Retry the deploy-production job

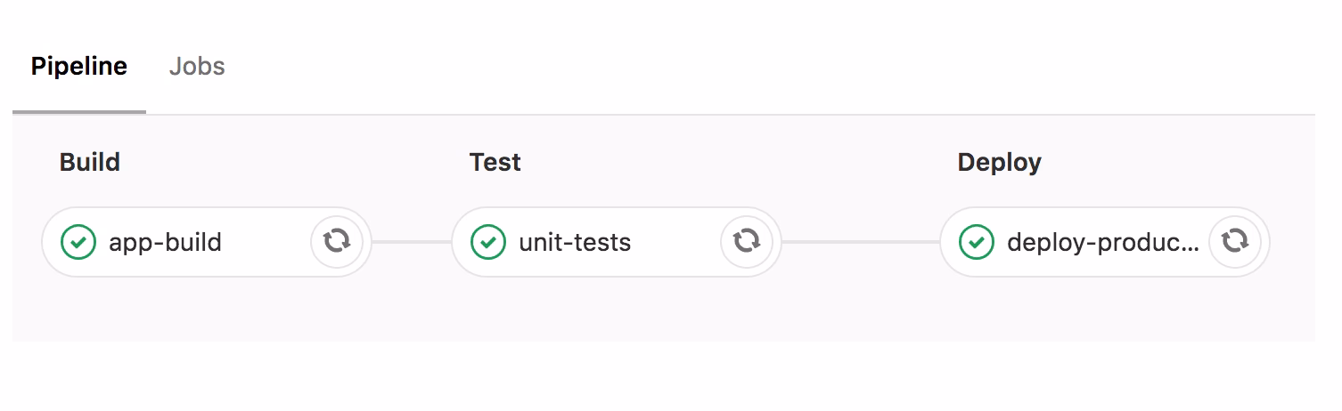(x=1234, y=241)
